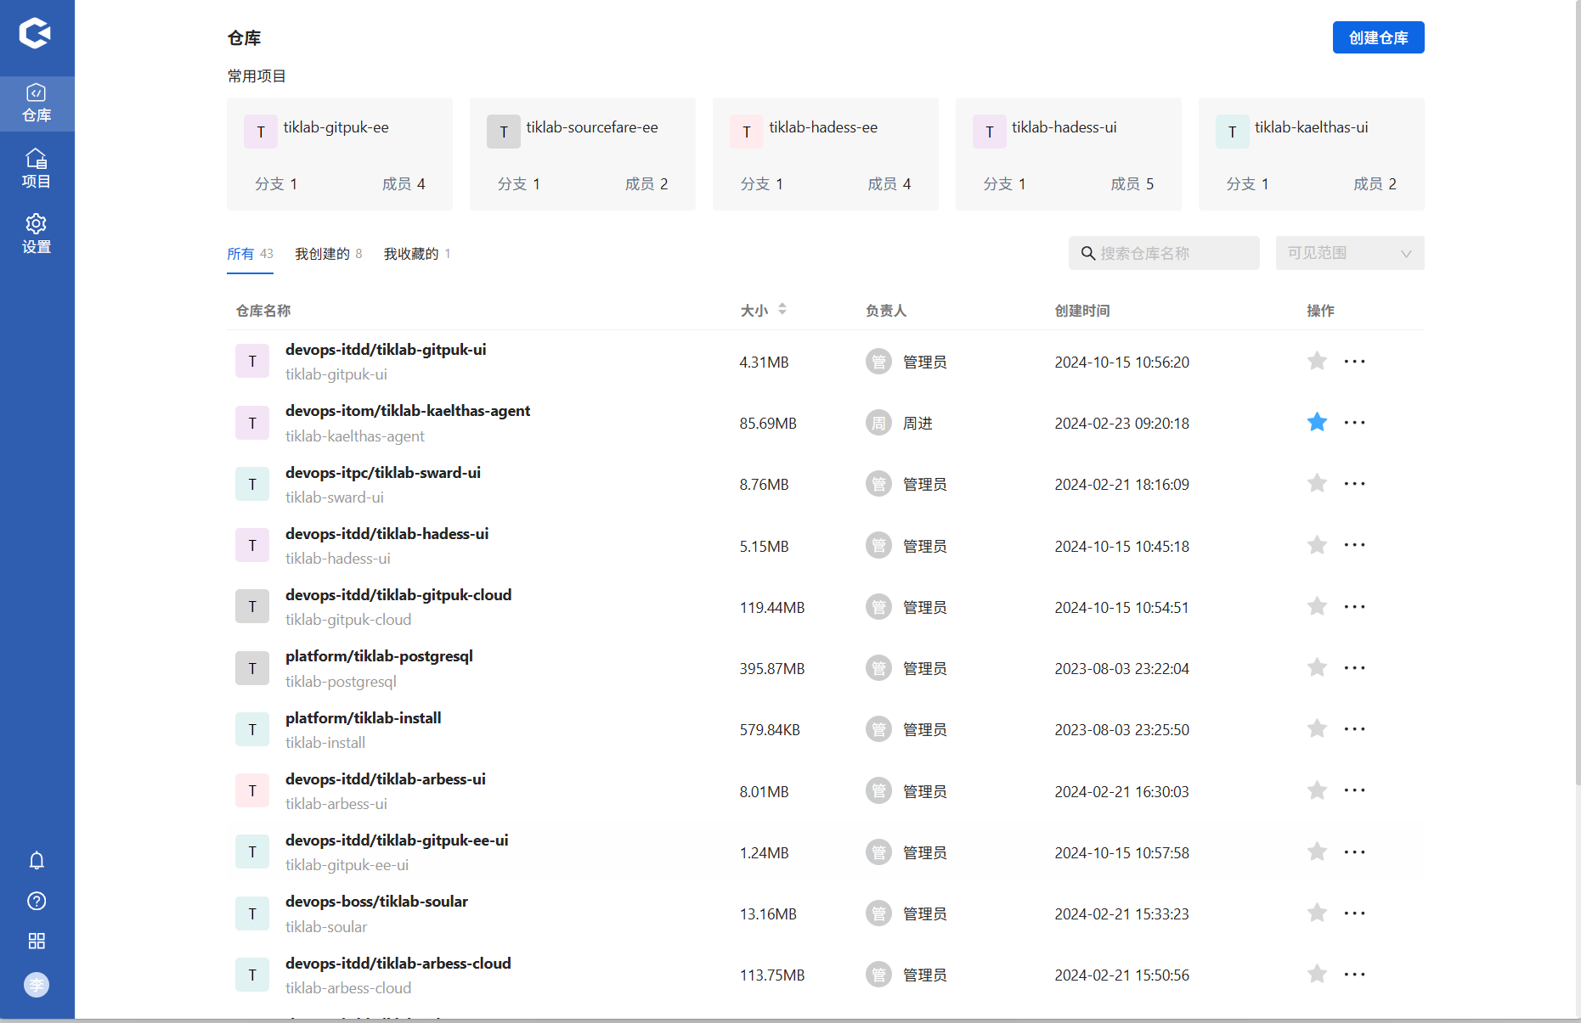The image size is (1581, 1023).
Task: Click the help question mark icon
Action: 37,901
